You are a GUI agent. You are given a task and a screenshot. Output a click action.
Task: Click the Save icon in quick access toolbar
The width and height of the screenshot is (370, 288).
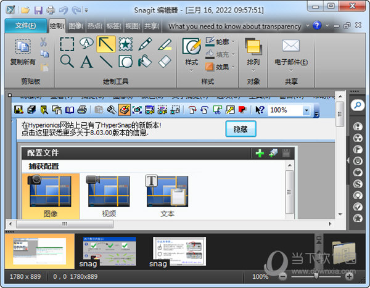tap(38, 10)
